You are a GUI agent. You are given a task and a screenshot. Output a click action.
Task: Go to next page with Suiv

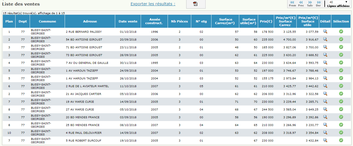(x=310, y=3)
